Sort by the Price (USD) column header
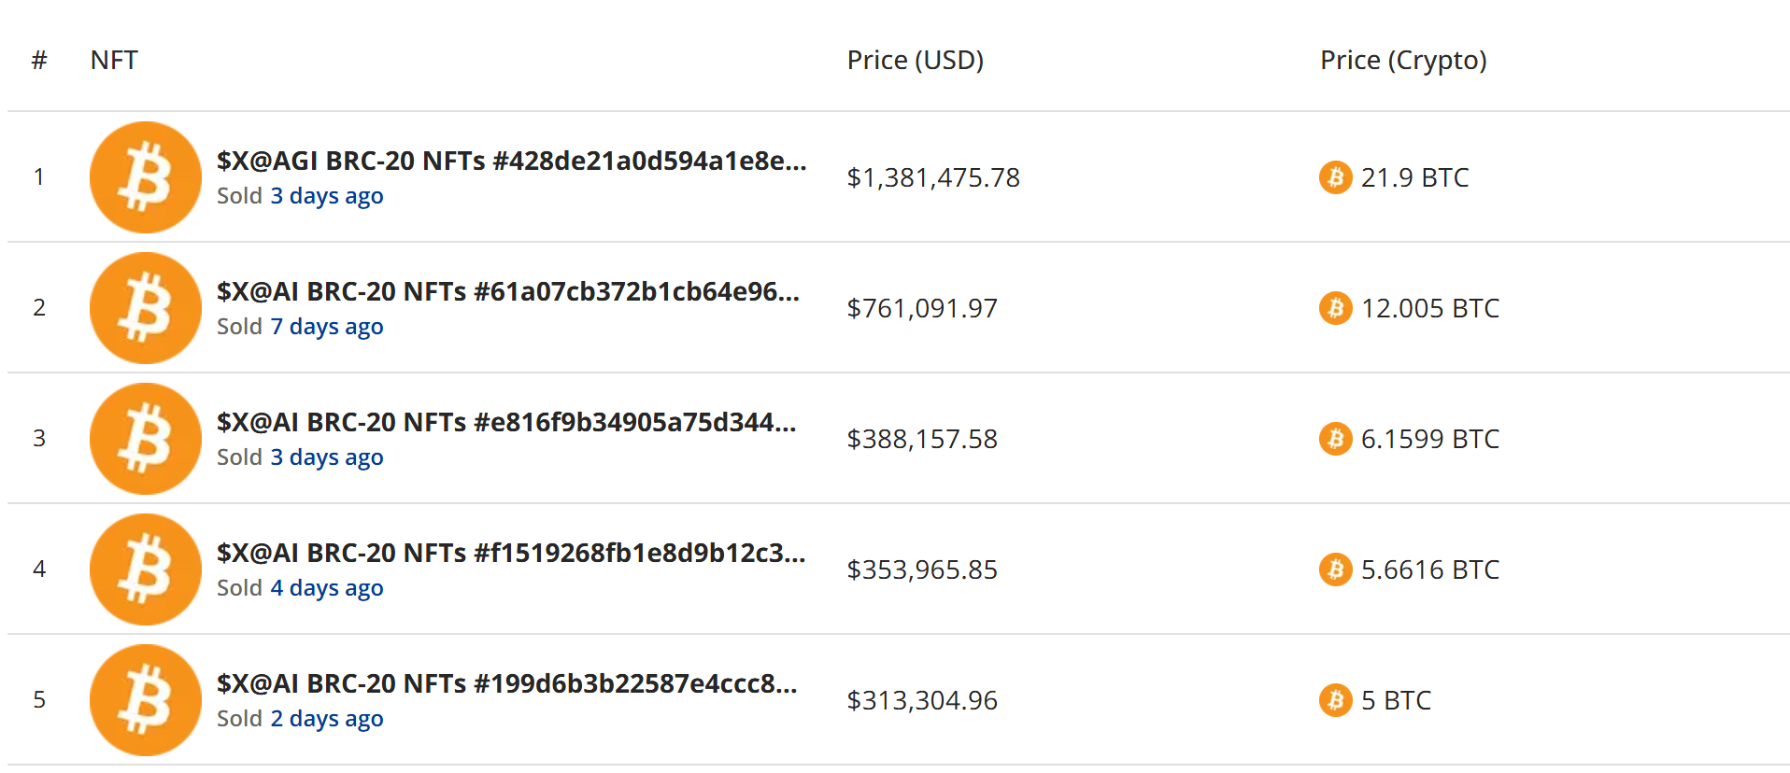The width and height of the screenshot is (1790, 773). [916, 61]
